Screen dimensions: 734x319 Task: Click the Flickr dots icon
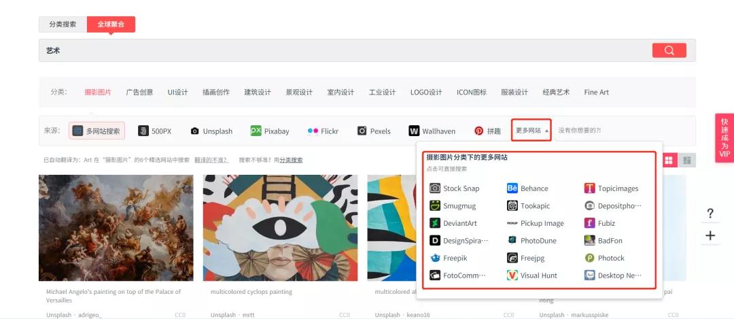pyautogui.click(x=313, y=131)
